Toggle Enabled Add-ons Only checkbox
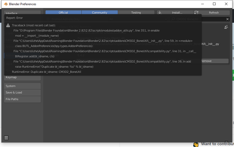The image size is (234, 147). coord(48,19)
